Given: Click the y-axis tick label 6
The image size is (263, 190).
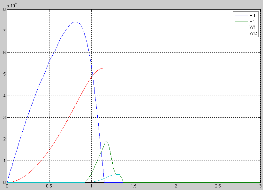Looking at the screenshot, I should 4,53.
